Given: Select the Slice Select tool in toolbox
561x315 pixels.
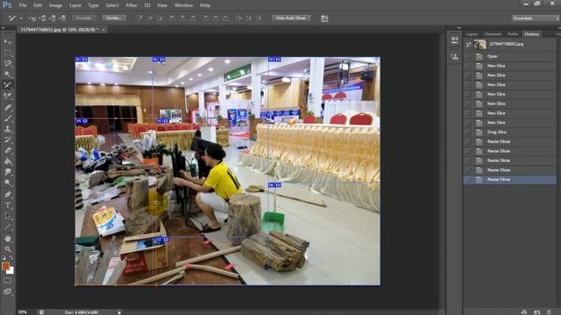Looking at the screenshot, I should point(8,85).
